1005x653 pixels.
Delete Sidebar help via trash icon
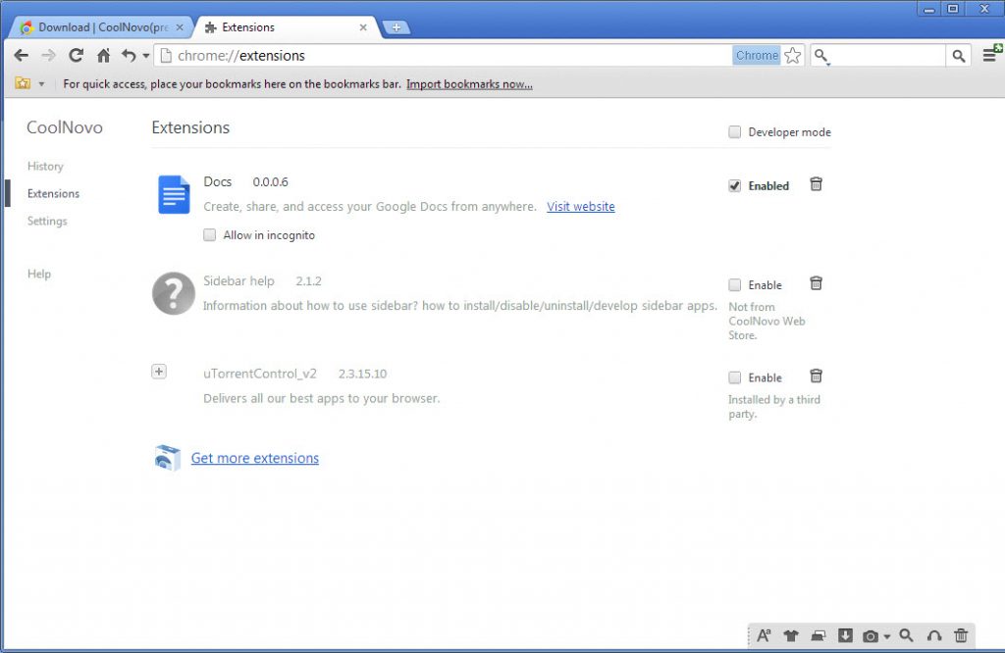pos(816,283)
